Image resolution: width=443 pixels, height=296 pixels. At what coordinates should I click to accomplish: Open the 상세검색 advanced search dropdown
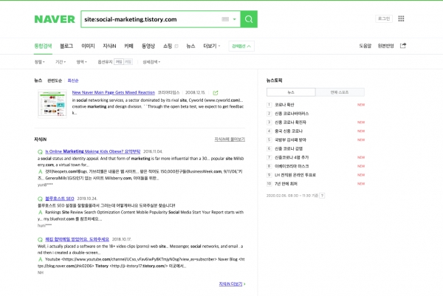pyautogui.click(x=151, y=62)
